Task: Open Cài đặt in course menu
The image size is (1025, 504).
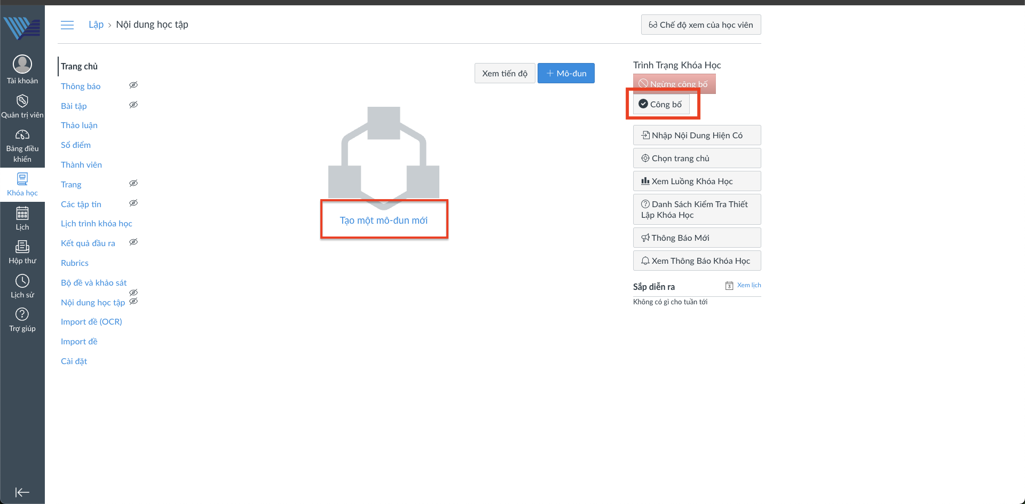Action: (74, 361)
